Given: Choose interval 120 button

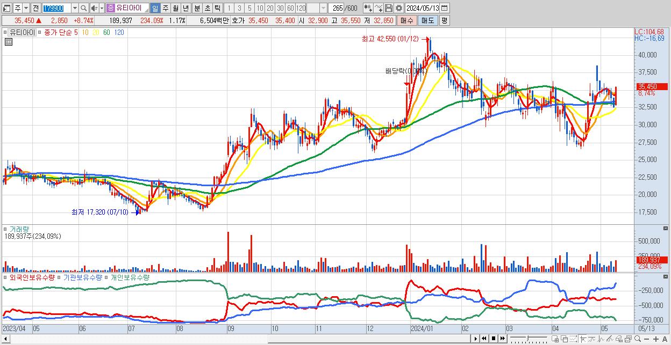Looking at the screenshot, I should pos(301,8).
